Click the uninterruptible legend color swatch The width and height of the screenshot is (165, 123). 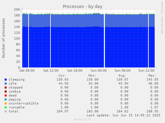pos(6,103)
